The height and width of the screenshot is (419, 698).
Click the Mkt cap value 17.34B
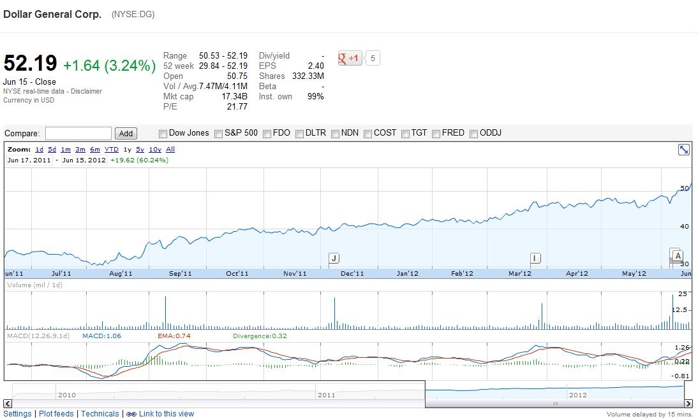(235, 96)
